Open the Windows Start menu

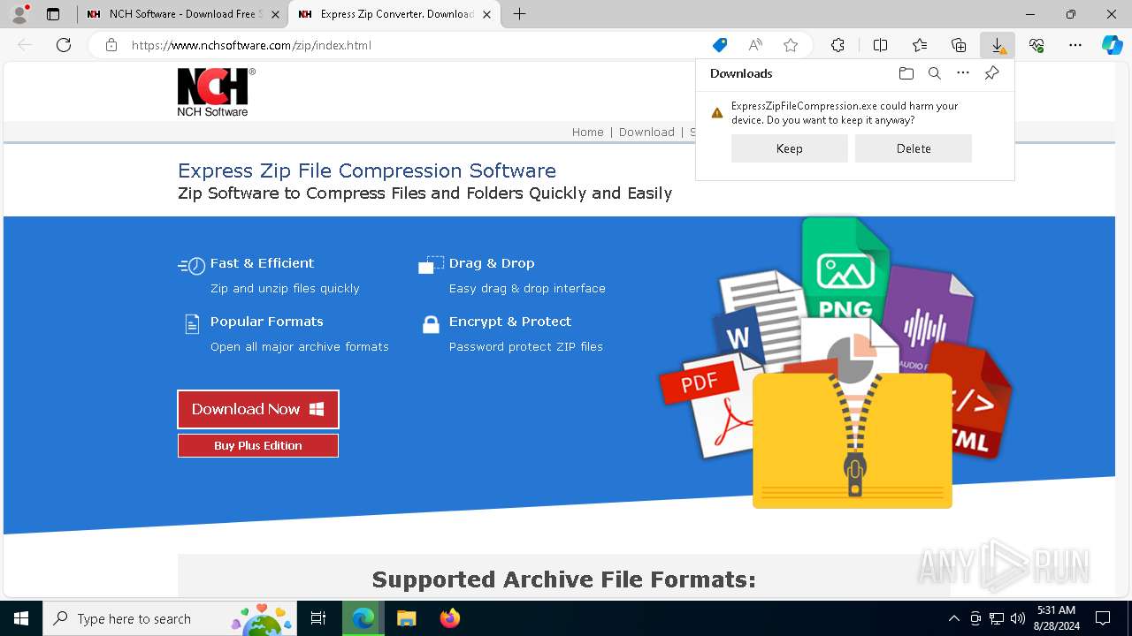point(21,618)
